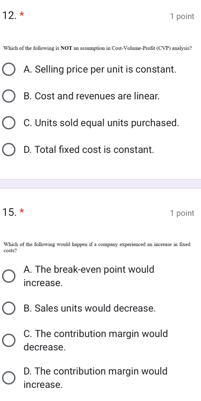The image size is (201, 401).
Task: Click the text 'D. The contribution margin would increase.'
Action: (96, 378)
